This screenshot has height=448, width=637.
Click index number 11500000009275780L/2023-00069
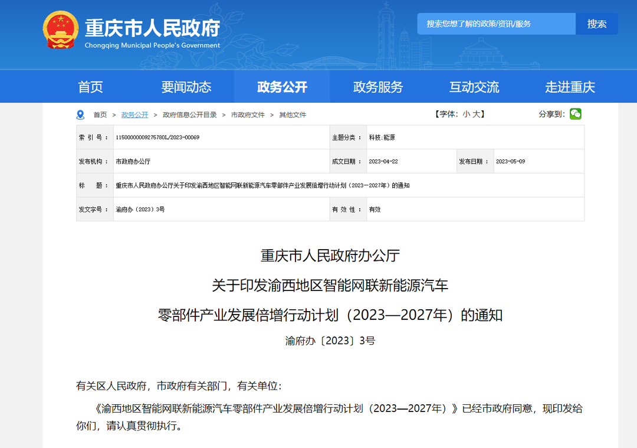point(157,138)
